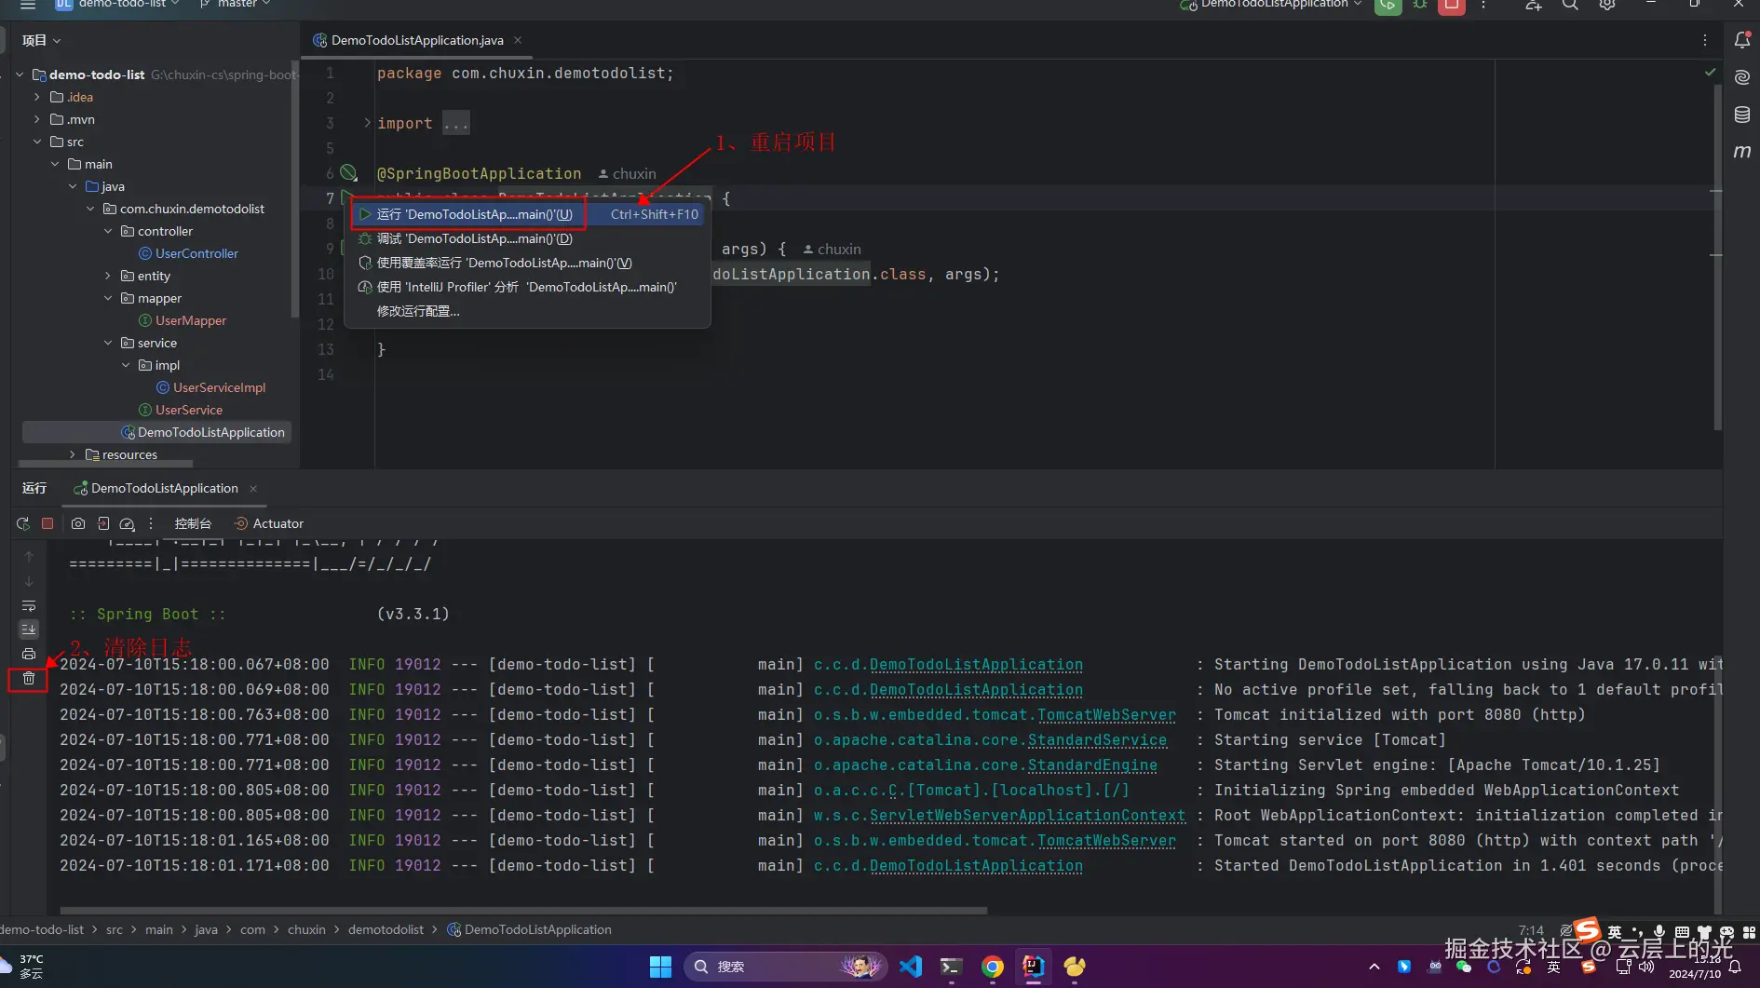Screen dimensions: 1760x988
Task: Open the run configuration dropdown
Action: click(1271, 5)
